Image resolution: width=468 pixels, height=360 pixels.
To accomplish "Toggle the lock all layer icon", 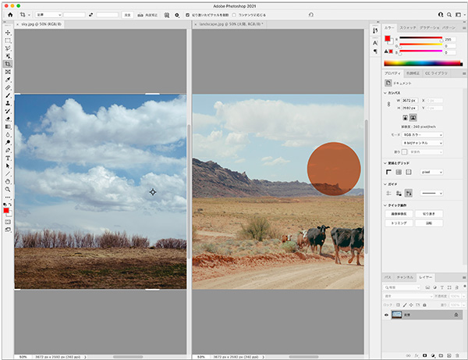I will pos(424,305).
